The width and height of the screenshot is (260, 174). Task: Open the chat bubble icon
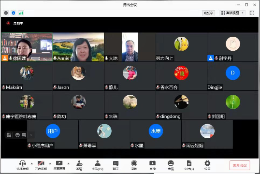click(x=116, y=163)
